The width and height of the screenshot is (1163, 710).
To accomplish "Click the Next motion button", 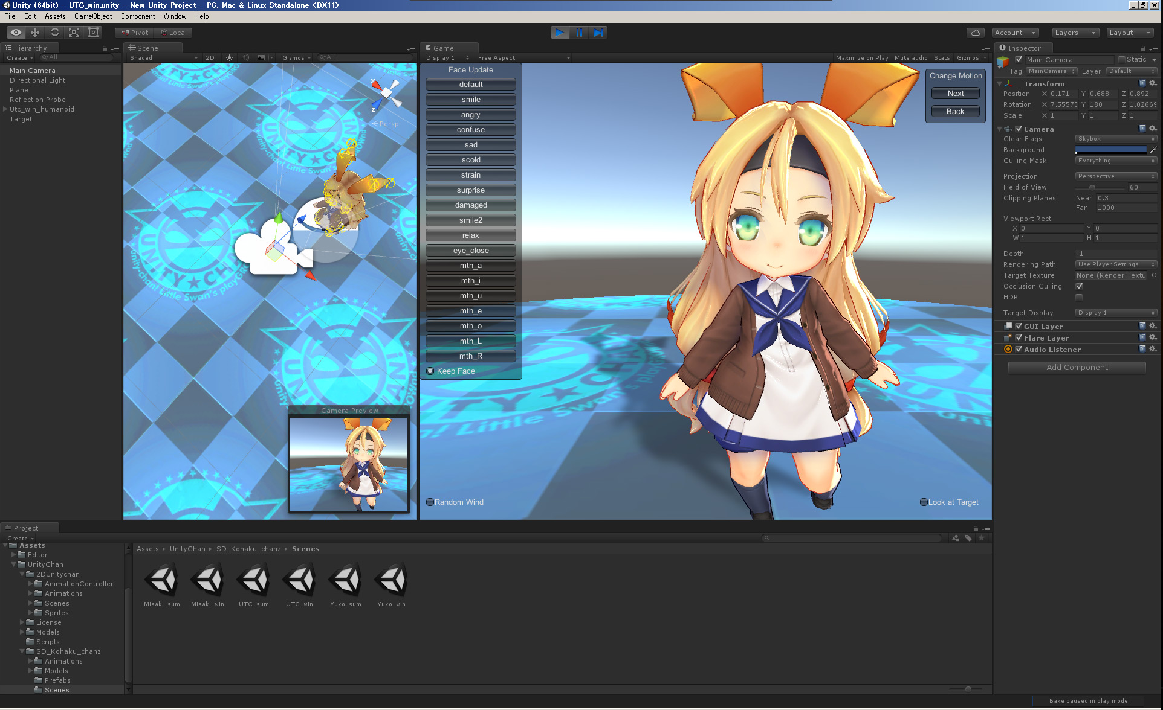I will point(956,93).
